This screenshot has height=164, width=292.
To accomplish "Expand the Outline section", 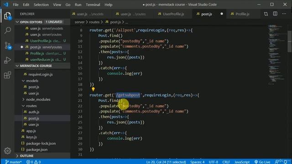I will 42,156.
